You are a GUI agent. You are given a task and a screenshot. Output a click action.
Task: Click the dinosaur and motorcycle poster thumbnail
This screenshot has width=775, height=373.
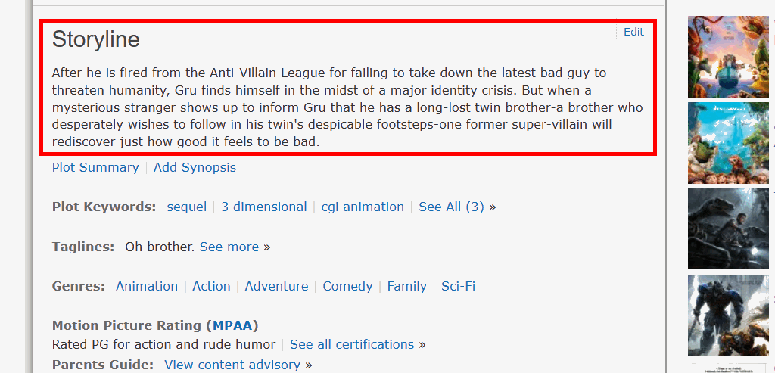(x=727, y=228)
